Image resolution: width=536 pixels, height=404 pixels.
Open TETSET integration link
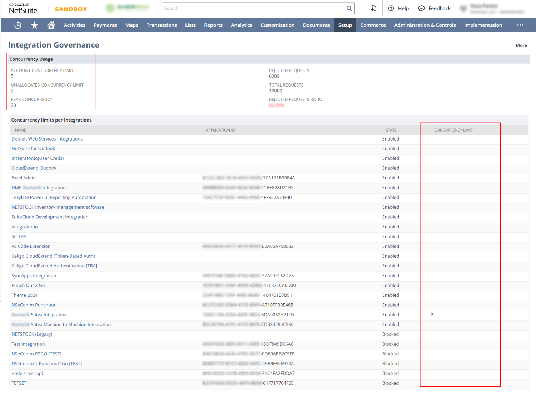click(19, 383)
